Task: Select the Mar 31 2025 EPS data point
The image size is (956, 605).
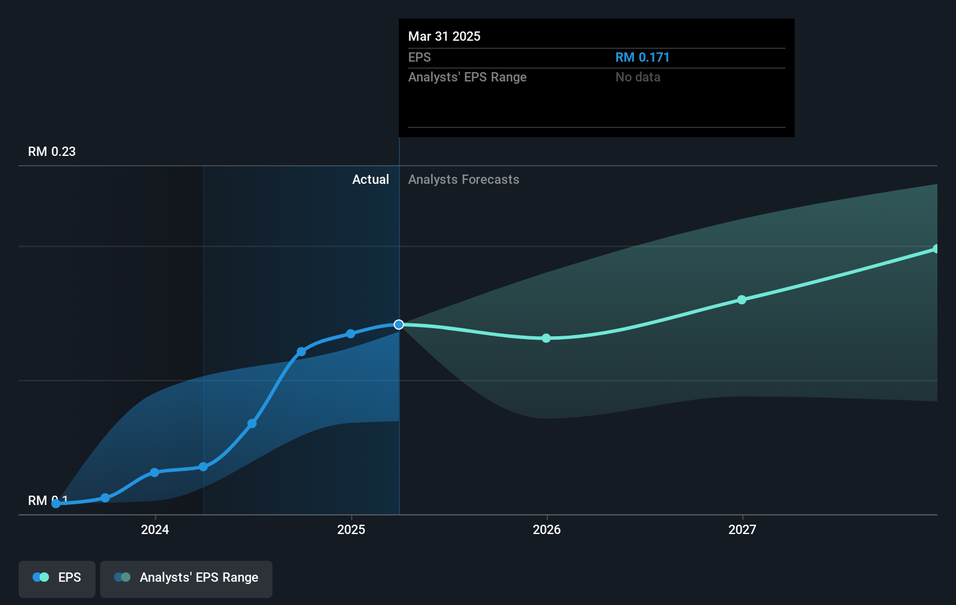Action: (399, 325)
